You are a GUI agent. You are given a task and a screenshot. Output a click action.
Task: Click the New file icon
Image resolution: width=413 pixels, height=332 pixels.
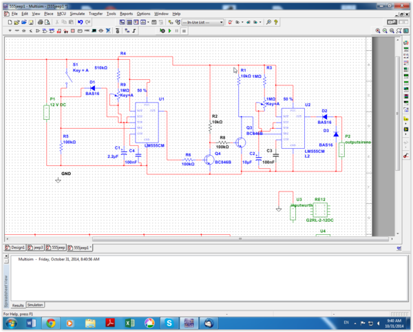point(10,23)
